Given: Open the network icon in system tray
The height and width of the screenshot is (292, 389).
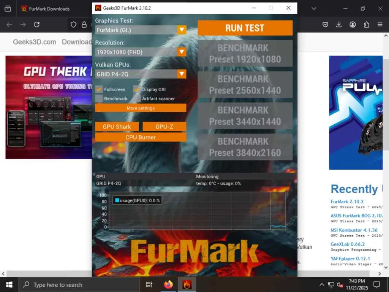Looking at the screenshot, I should [331, 284].
